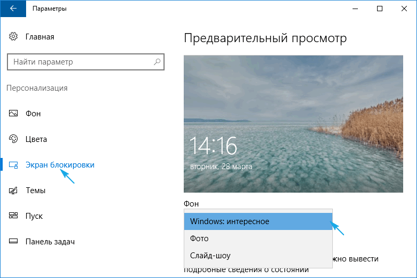Minimize the Параметры window
The width and height of the screenshot is (417, 278).
coord(355,9)
